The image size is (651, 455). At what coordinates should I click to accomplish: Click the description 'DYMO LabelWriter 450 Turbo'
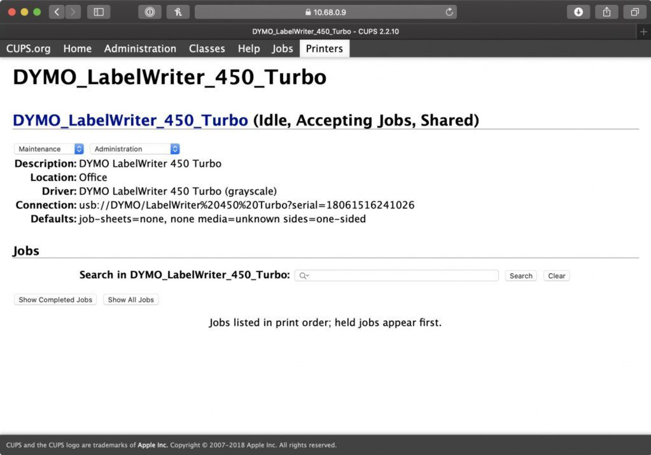point(150,164)
